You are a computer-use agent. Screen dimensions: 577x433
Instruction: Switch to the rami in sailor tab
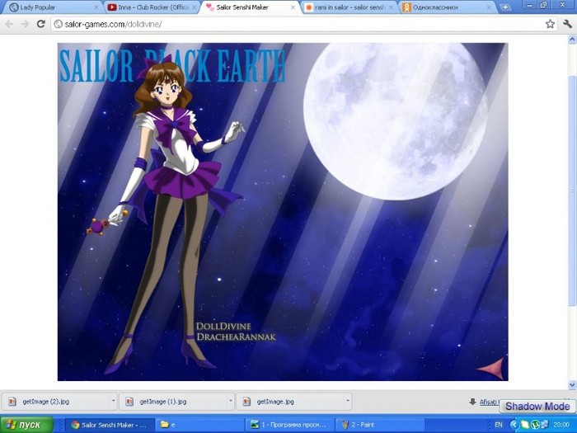click(x=342, y=7)
